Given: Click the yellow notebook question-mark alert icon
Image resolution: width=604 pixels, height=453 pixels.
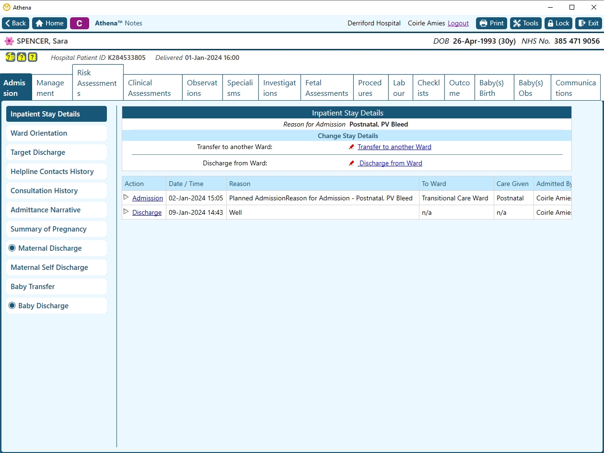Looking at the screenshot, I should (33, 58).
